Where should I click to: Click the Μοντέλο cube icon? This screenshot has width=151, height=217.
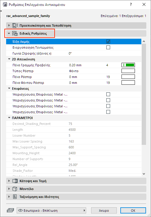tap(15, 189)
